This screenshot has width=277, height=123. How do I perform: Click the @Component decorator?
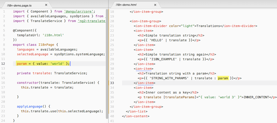[x=22, y=30]
